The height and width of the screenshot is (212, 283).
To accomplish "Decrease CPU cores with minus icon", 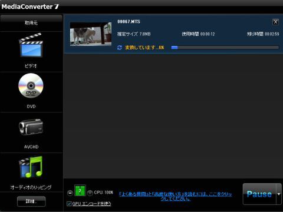I will point(70,193).
